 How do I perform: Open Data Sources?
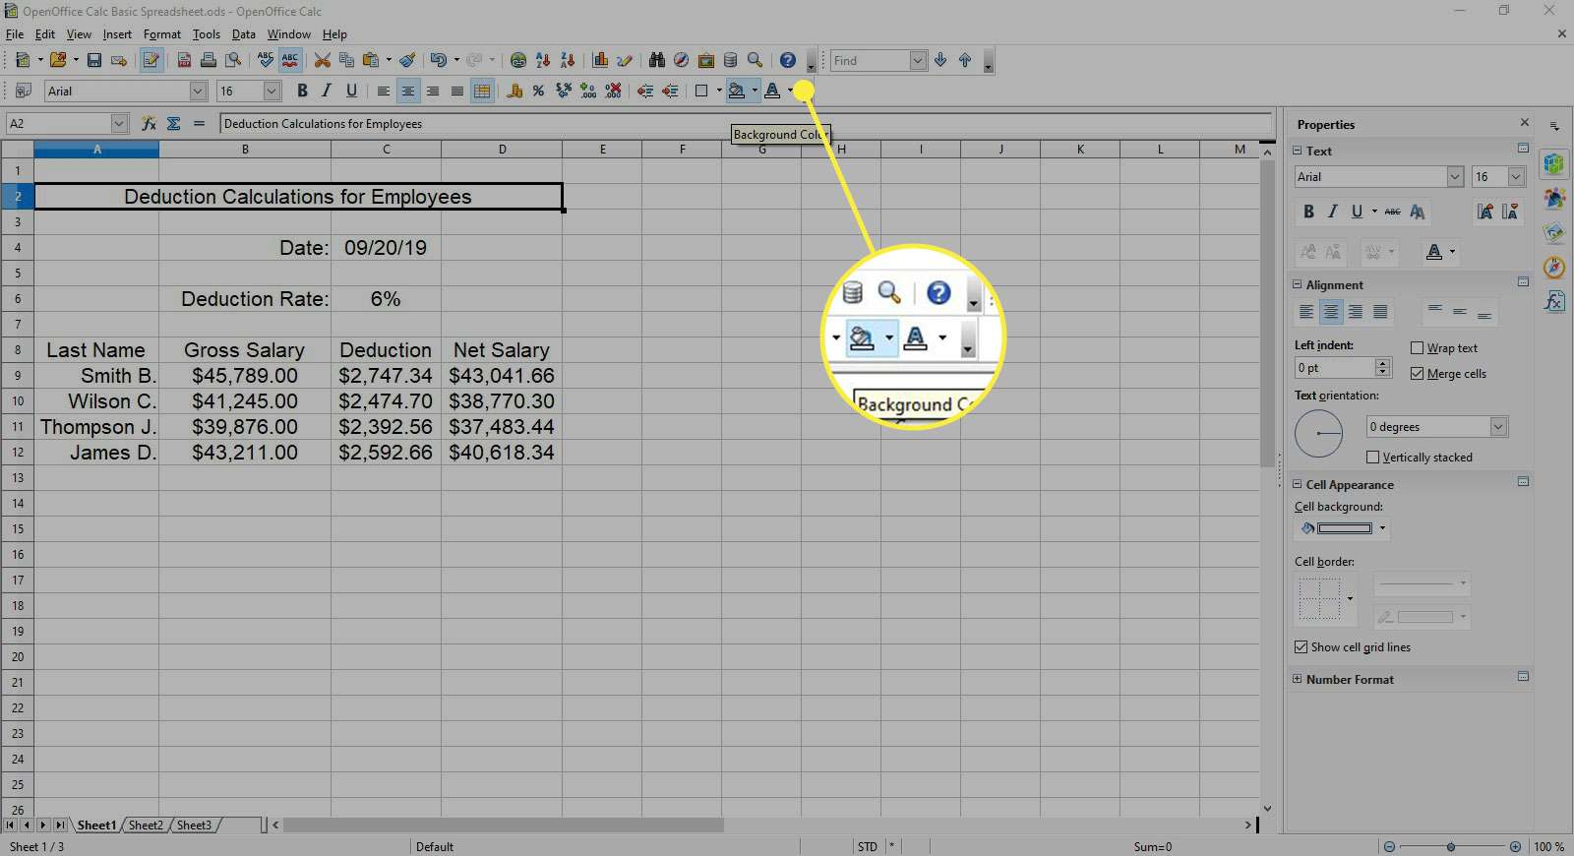(730, 60)
